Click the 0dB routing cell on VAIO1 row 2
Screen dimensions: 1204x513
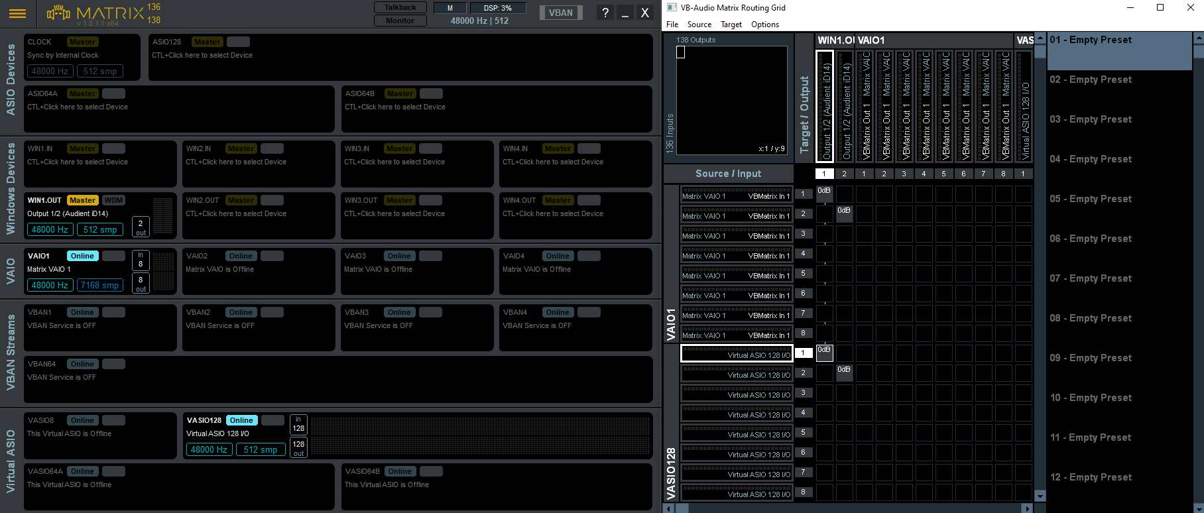[844, 213]
